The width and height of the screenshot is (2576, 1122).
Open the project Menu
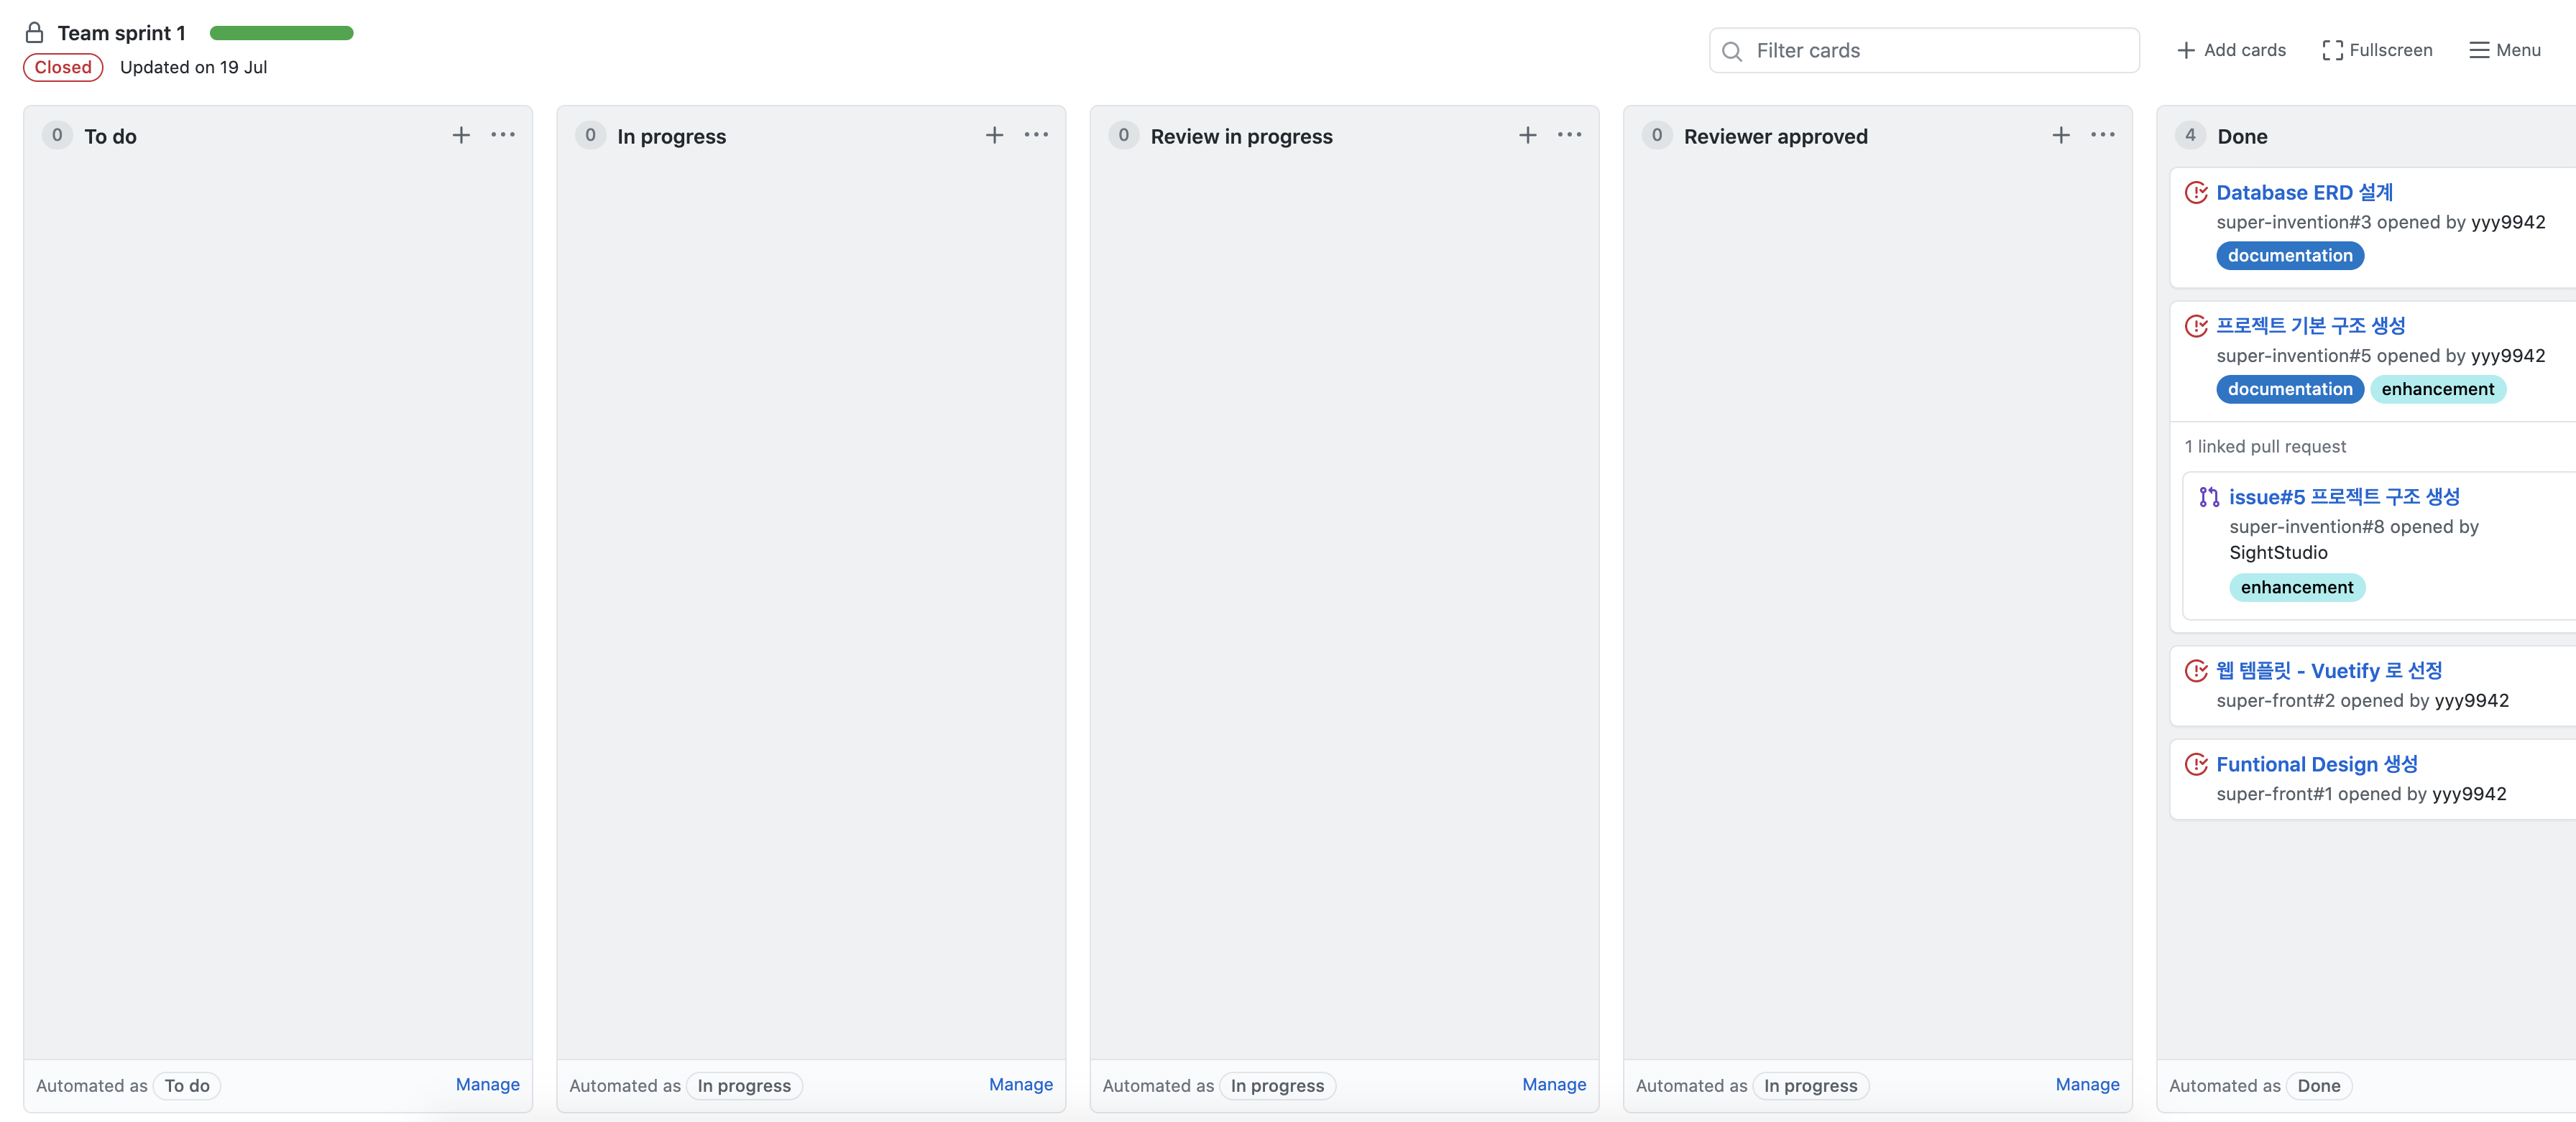click(x=2504, y=50)
